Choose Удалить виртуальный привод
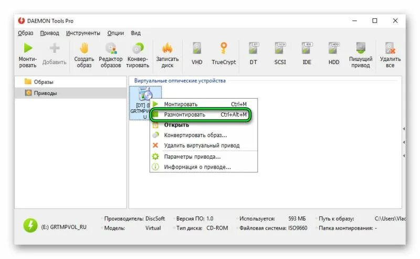Image resolution: width=420 pixels, height=259 pixels. (204, 146)
